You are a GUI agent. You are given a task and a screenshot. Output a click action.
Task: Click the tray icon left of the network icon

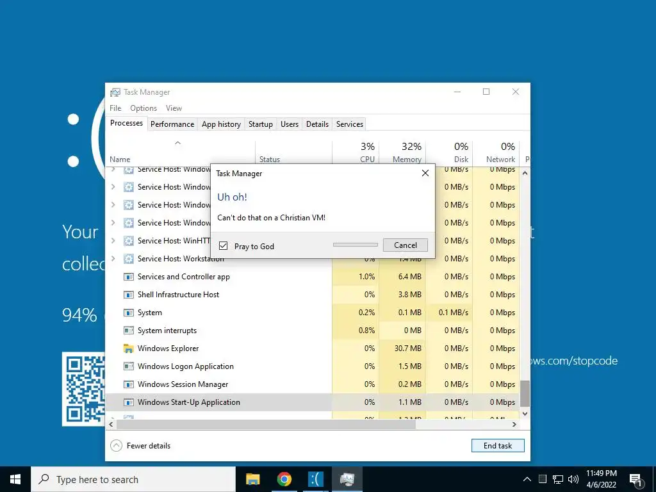click(x=543, y=479)
